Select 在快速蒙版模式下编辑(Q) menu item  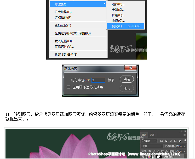click(78, 33)
